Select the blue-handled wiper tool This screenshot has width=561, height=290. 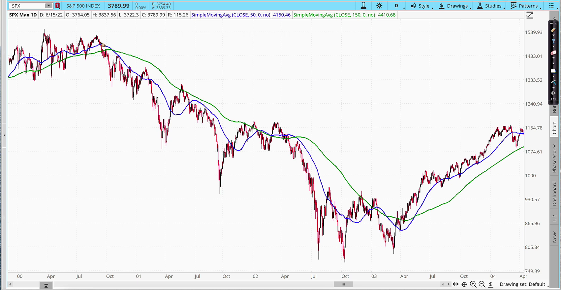553,82
